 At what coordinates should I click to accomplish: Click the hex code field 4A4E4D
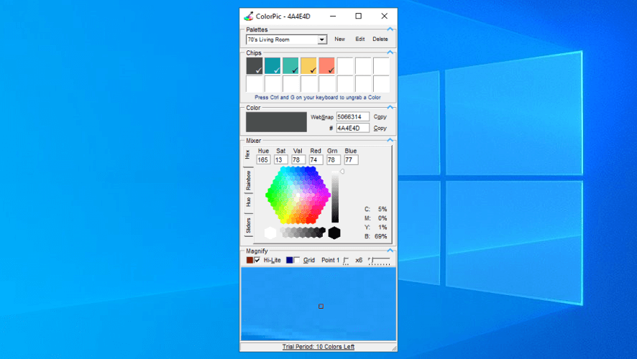tap(352, 129)
